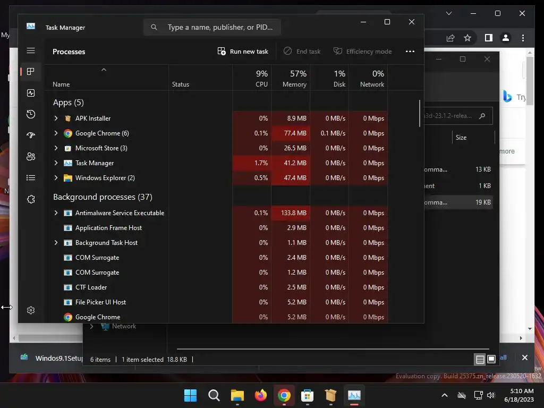This screenshot has width=544, height=408.
Task: Expand Windows Explorer (2) process group
Action: point(56,178)
